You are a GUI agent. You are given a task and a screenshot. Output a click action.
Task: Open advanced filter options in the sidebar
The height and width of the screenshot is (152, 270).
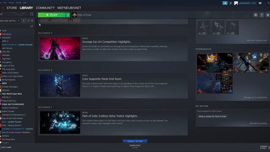click(x=32, y=26)
